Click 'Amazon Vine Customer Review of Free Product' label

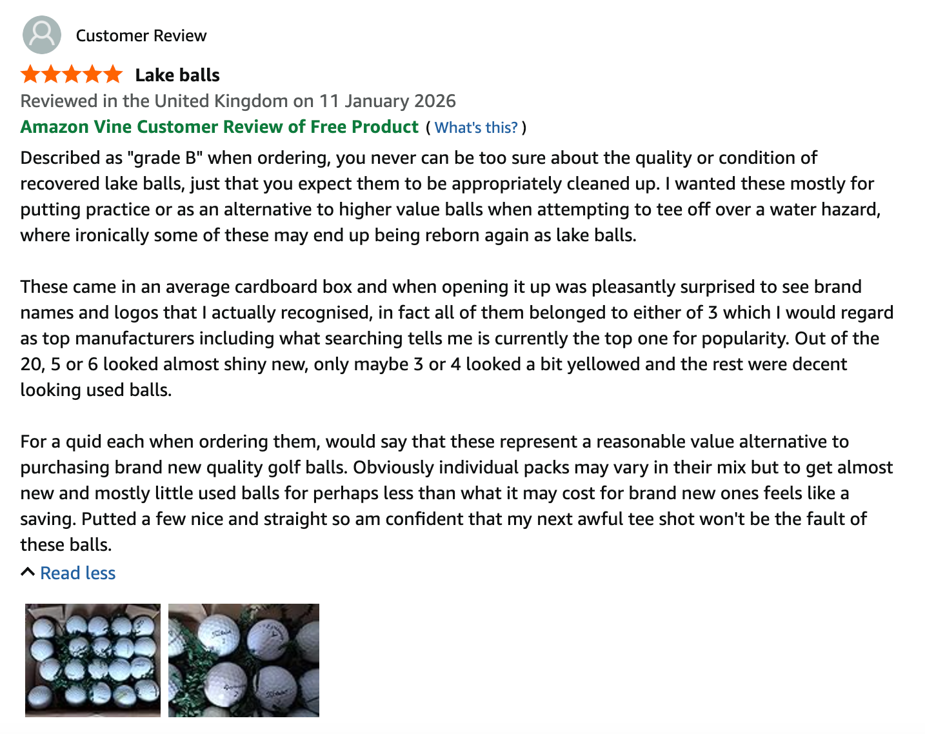coord(219,127)
